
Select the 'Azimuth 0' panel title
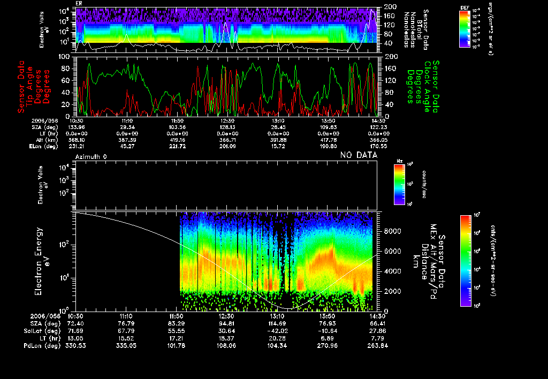click(91, 157)
